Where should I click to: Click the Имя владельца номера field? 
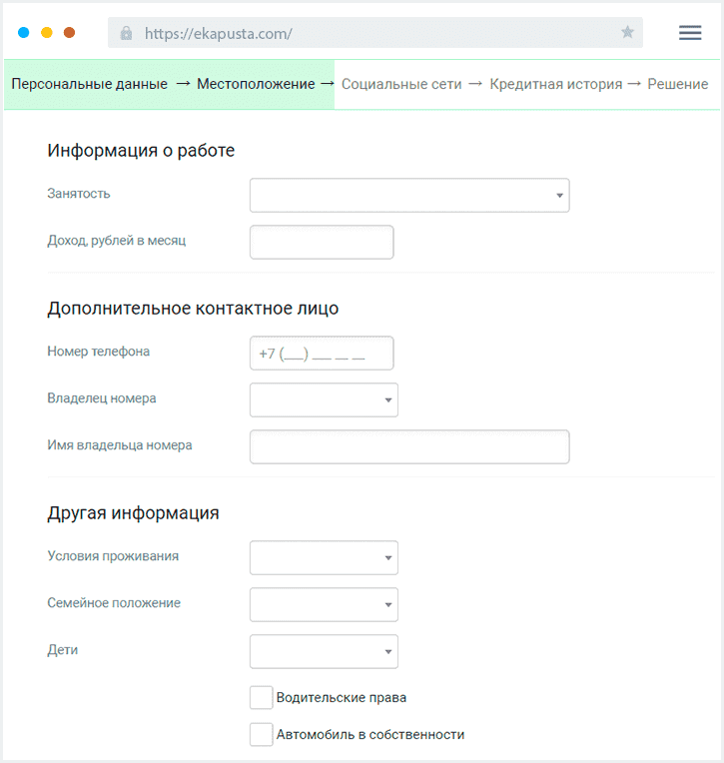point(409,446)
